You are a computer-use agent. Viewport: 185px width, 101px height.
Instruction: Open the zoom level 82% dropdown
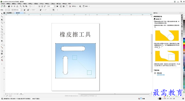55,6
